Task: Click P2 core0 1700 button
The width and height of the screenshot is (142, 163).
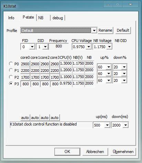Action: pyautogui.click(x=25, y=77)
